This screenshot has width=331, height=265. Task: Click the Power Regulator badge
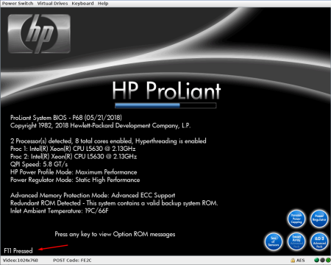click(319, 219)
